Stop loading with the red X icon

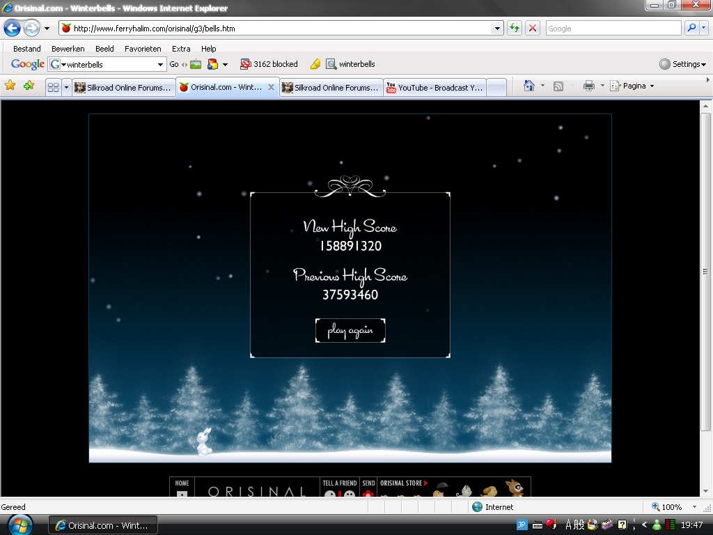pos(533,28)
